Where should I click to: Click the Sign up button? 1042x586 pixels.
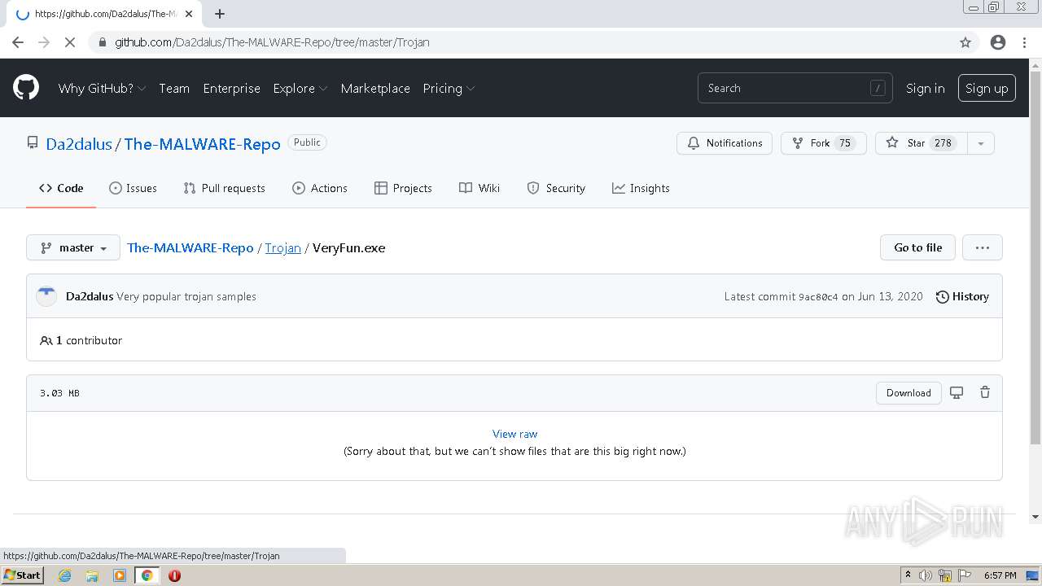coord(987,88)
